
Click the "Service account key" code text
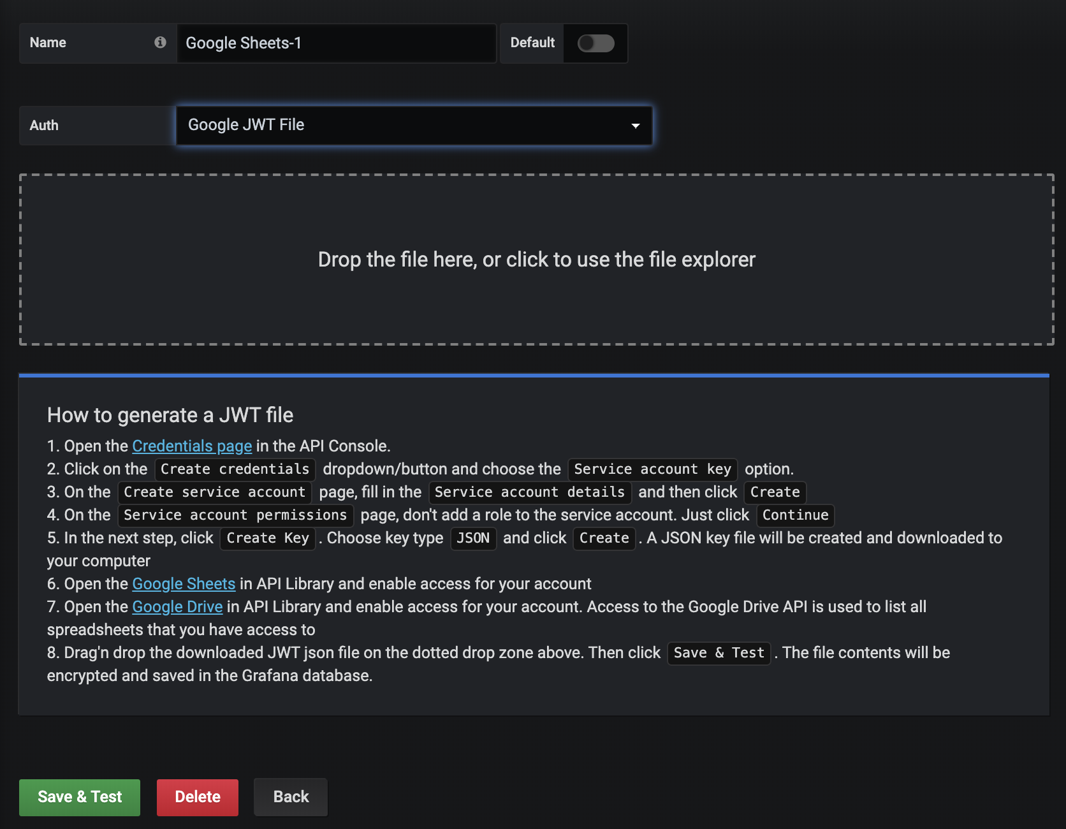coord(653,469)
